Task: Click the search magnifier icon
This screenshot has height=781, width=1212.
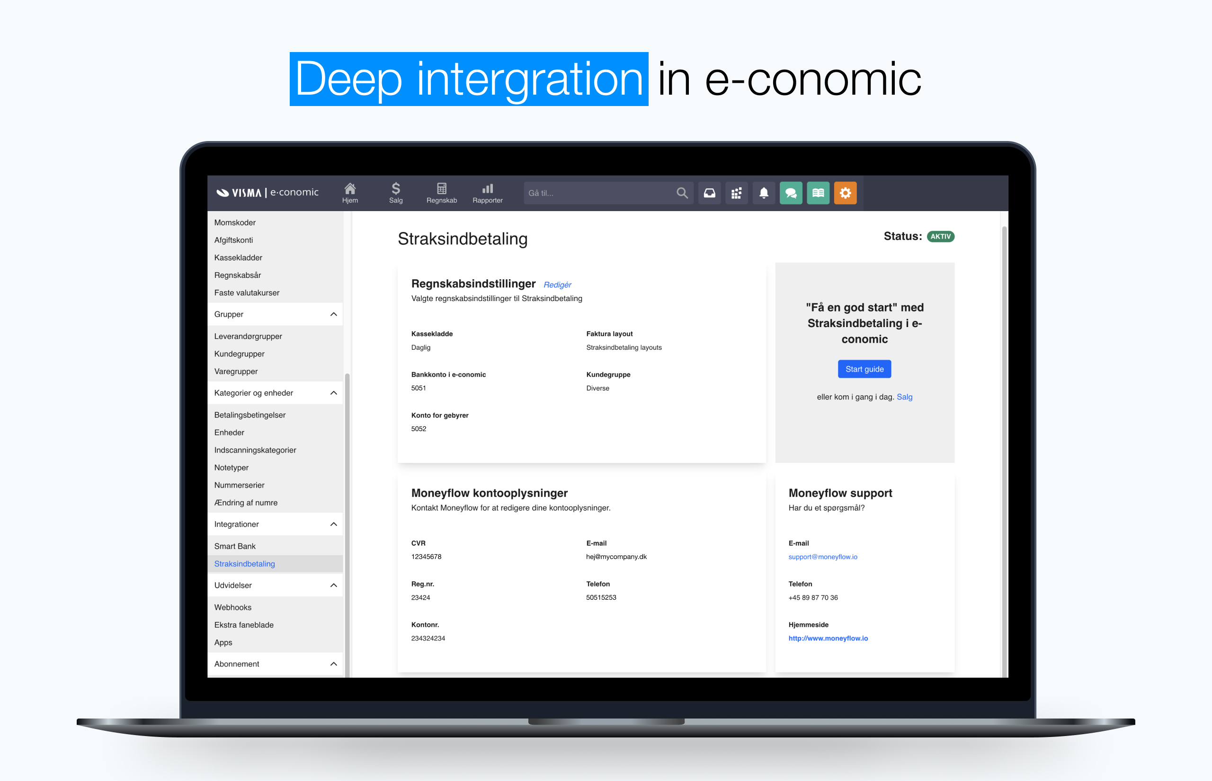Action: [x=682, y=193]
